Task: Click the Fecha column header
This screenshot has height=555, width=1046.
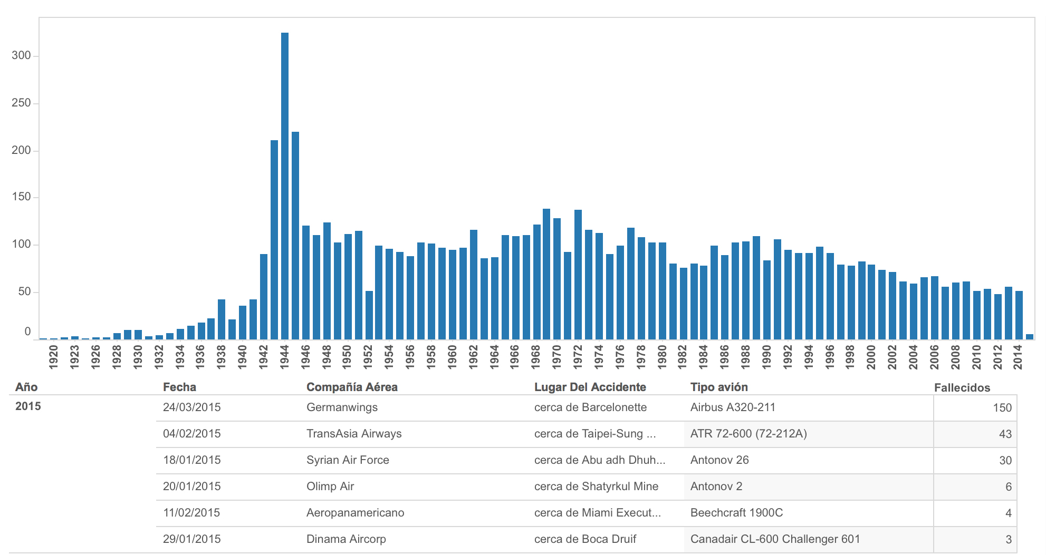Action: click(179, 387)
